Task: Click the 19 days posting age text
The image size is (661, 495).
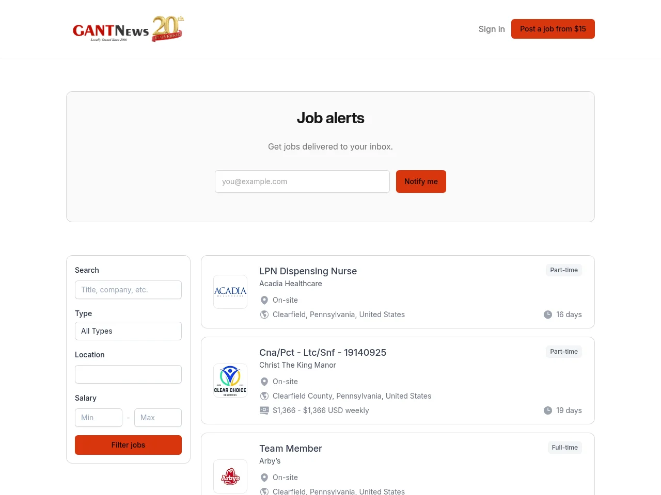Action: [x=569, y=410]
